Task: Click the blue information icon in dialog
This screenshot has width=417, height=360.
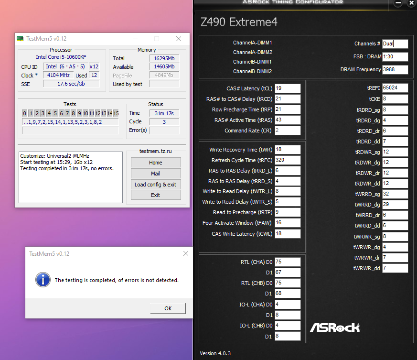Action: point(43,280)
